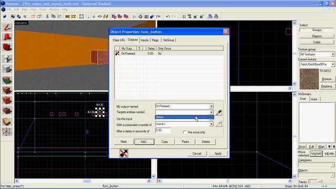This screenshot has height=189, width=336.
Task: Select the Clipping tool icon
Action: coord(7,122)
